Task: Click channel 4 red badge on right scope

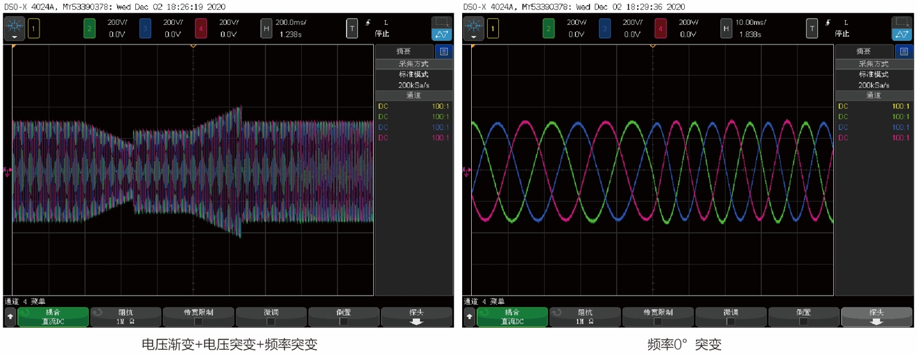Action: point(661,28)
